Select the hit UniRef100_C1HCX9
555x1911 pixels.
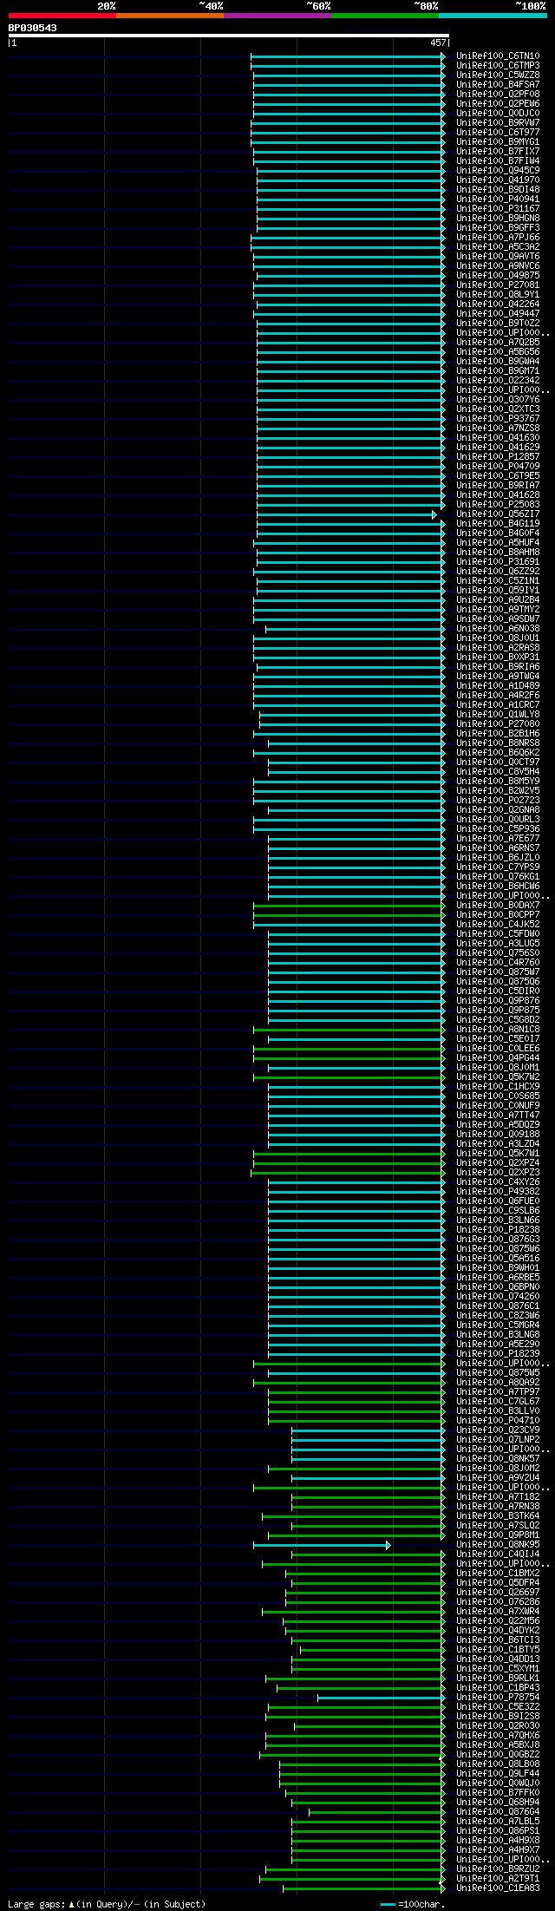tap(498, 1086)
